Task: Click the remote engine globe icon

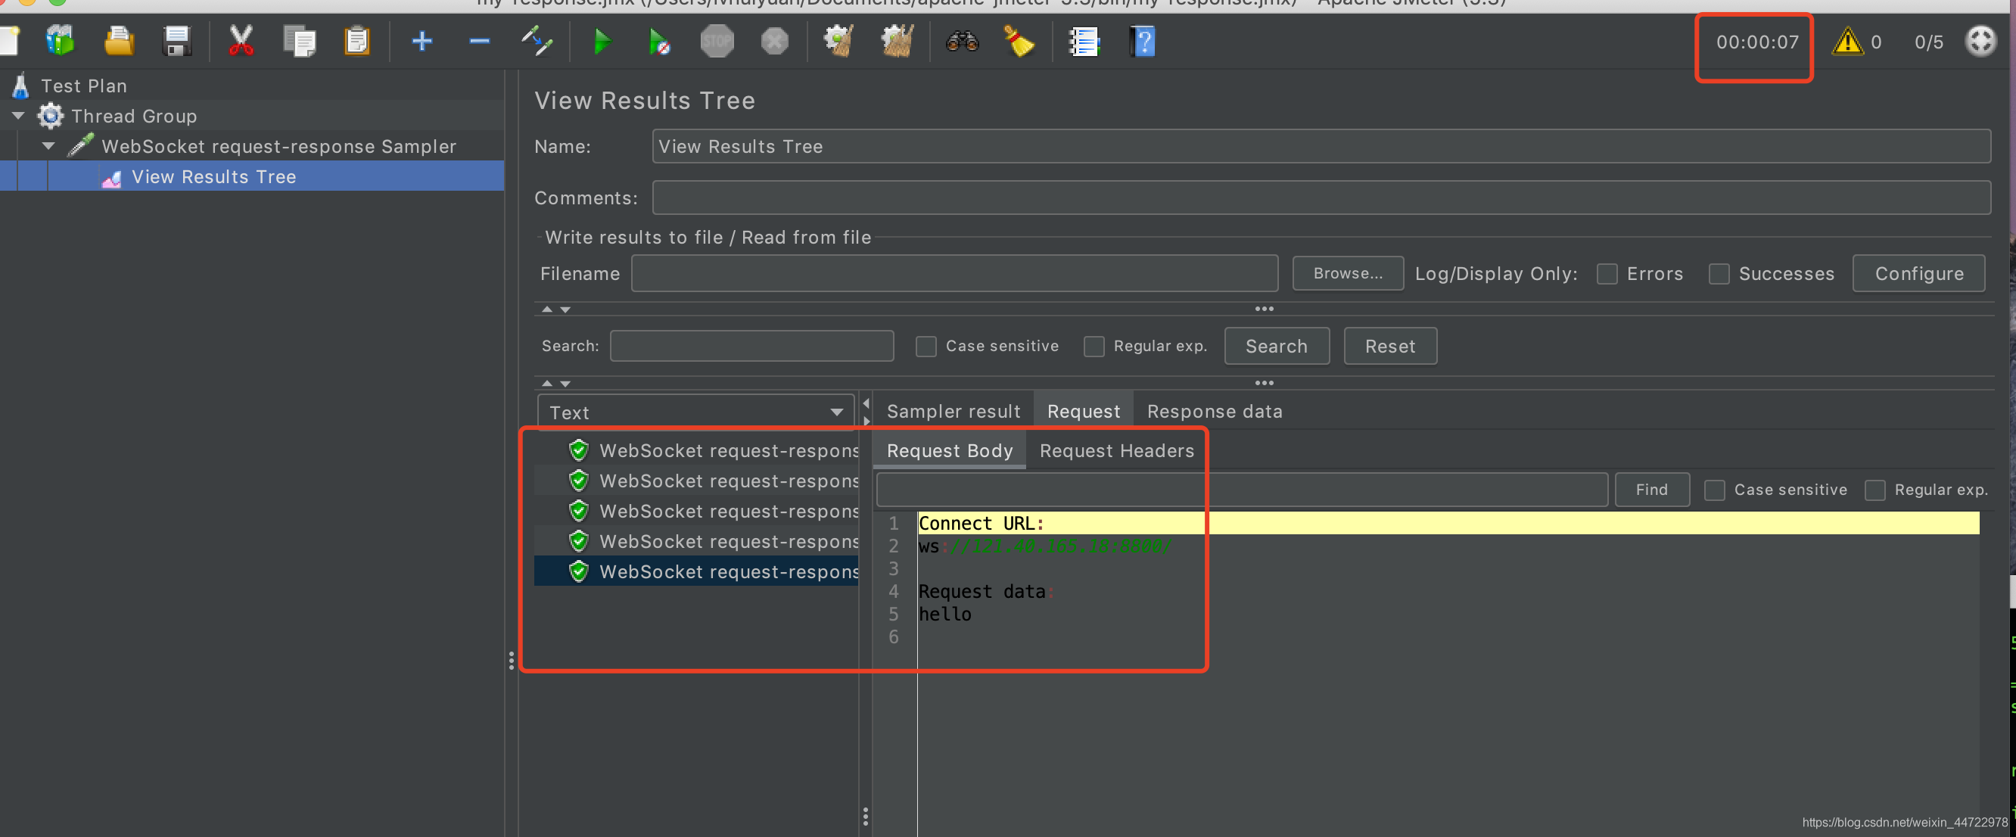Action: click(1980, 41)
